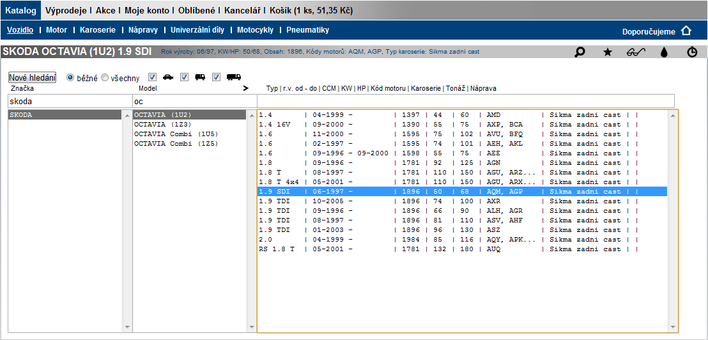
Task: Switch to Vozidlo section
Action: click(20, 30)
